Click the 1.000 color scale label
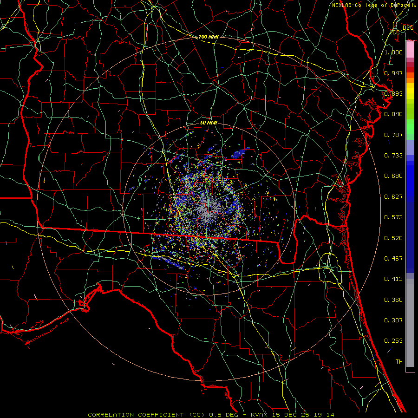This screenshot has height=418, width=418. [393, 52]
